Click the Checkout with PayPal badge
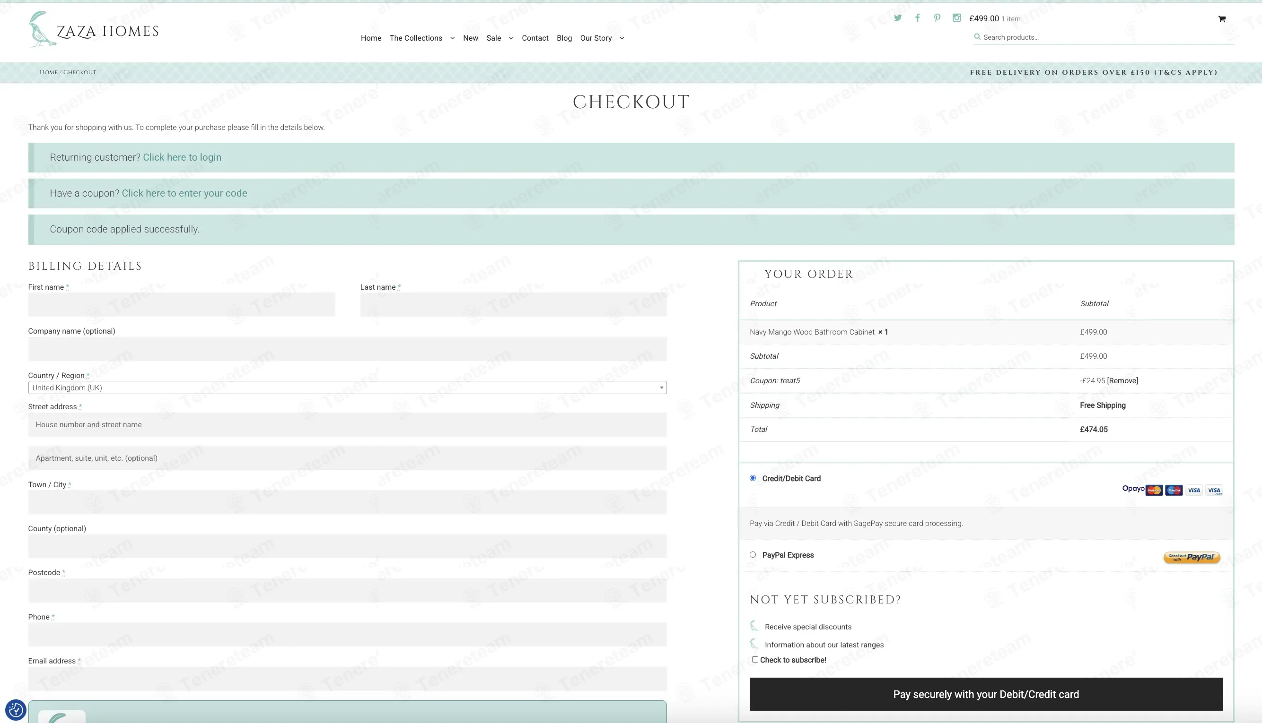This screenshot has width=1262, height=723. (1192, 557)
